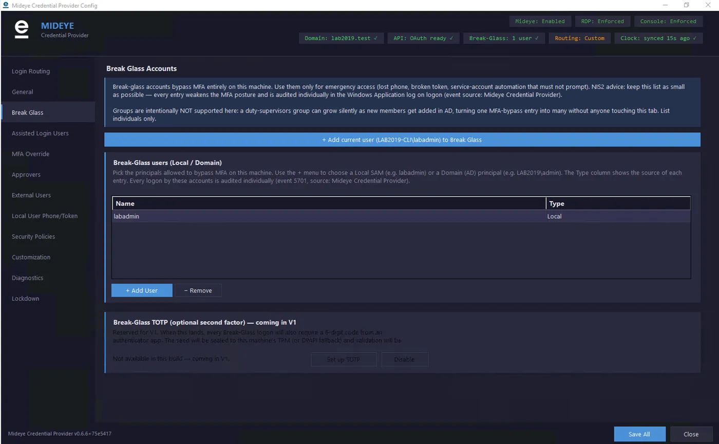Click the 'Routing: Custom' badge
719x444 pixels.
(x=579, y=38)
